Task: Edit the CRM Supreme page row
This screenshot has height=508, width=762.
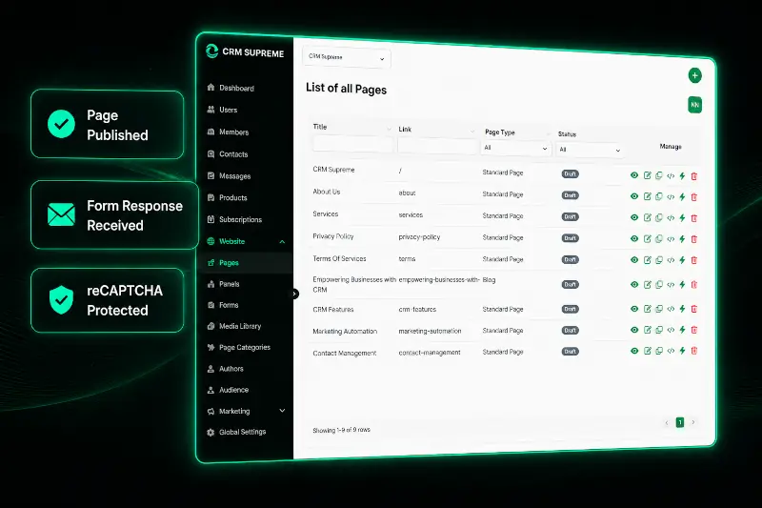Action: coord(648,175)
